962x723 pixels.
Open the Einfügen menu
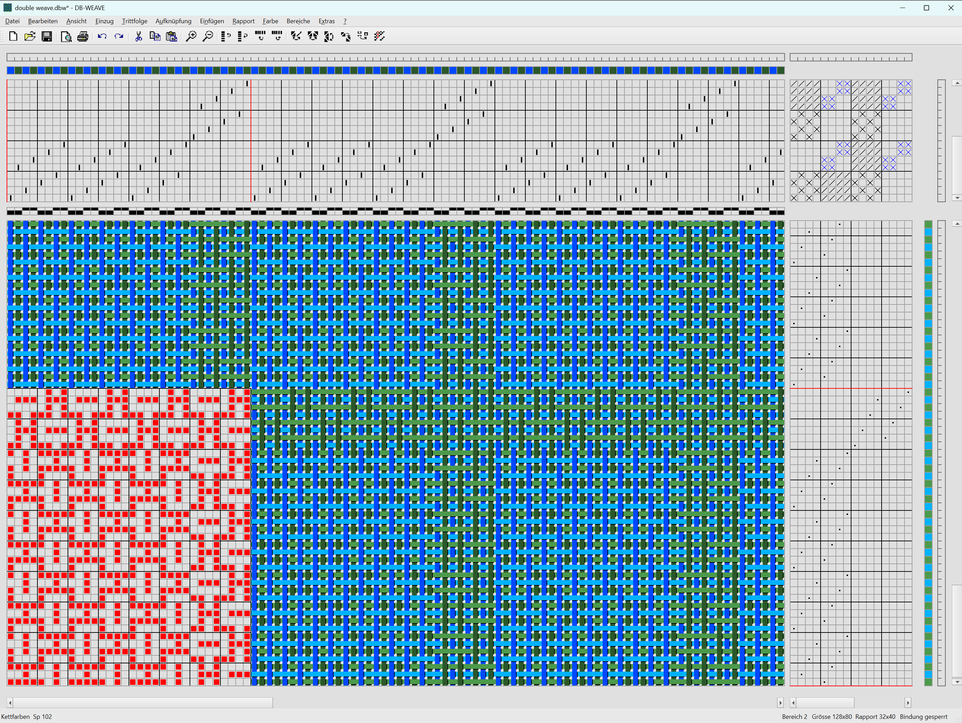[x=212, y=21]
